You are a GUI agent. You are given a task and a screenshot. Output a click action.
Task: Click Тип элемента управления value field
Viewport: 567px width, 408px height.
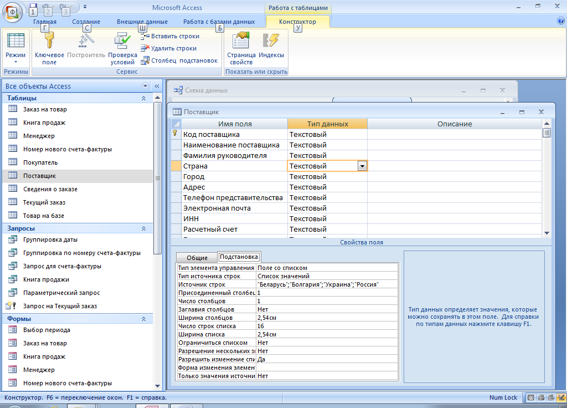[327, 268]
